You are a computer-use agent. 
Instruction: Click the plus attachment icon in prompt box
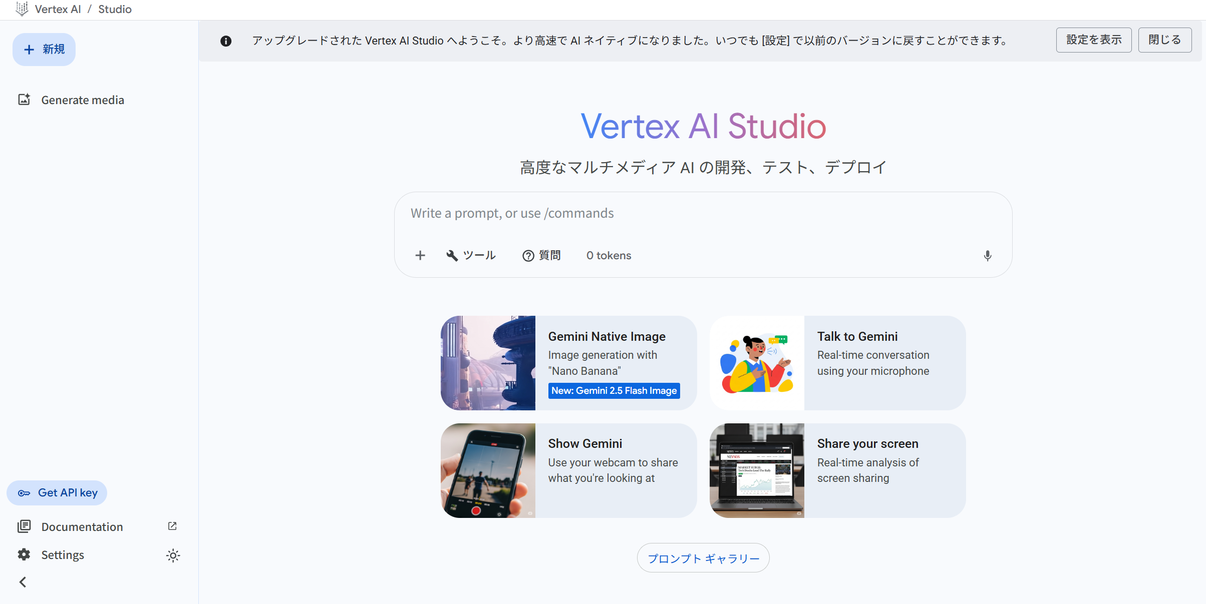pyautogui.click(x=420, y=256)
